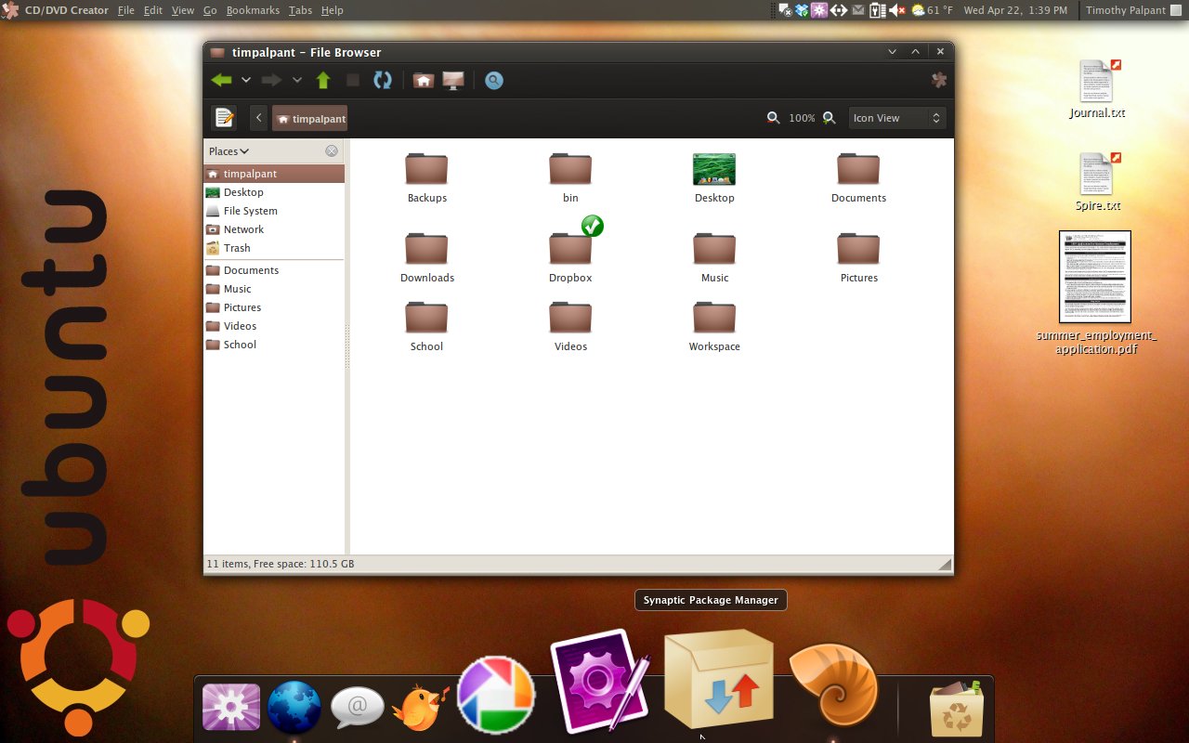Open the Go menu
This screenshot has width=1189, height=743.
210,10
